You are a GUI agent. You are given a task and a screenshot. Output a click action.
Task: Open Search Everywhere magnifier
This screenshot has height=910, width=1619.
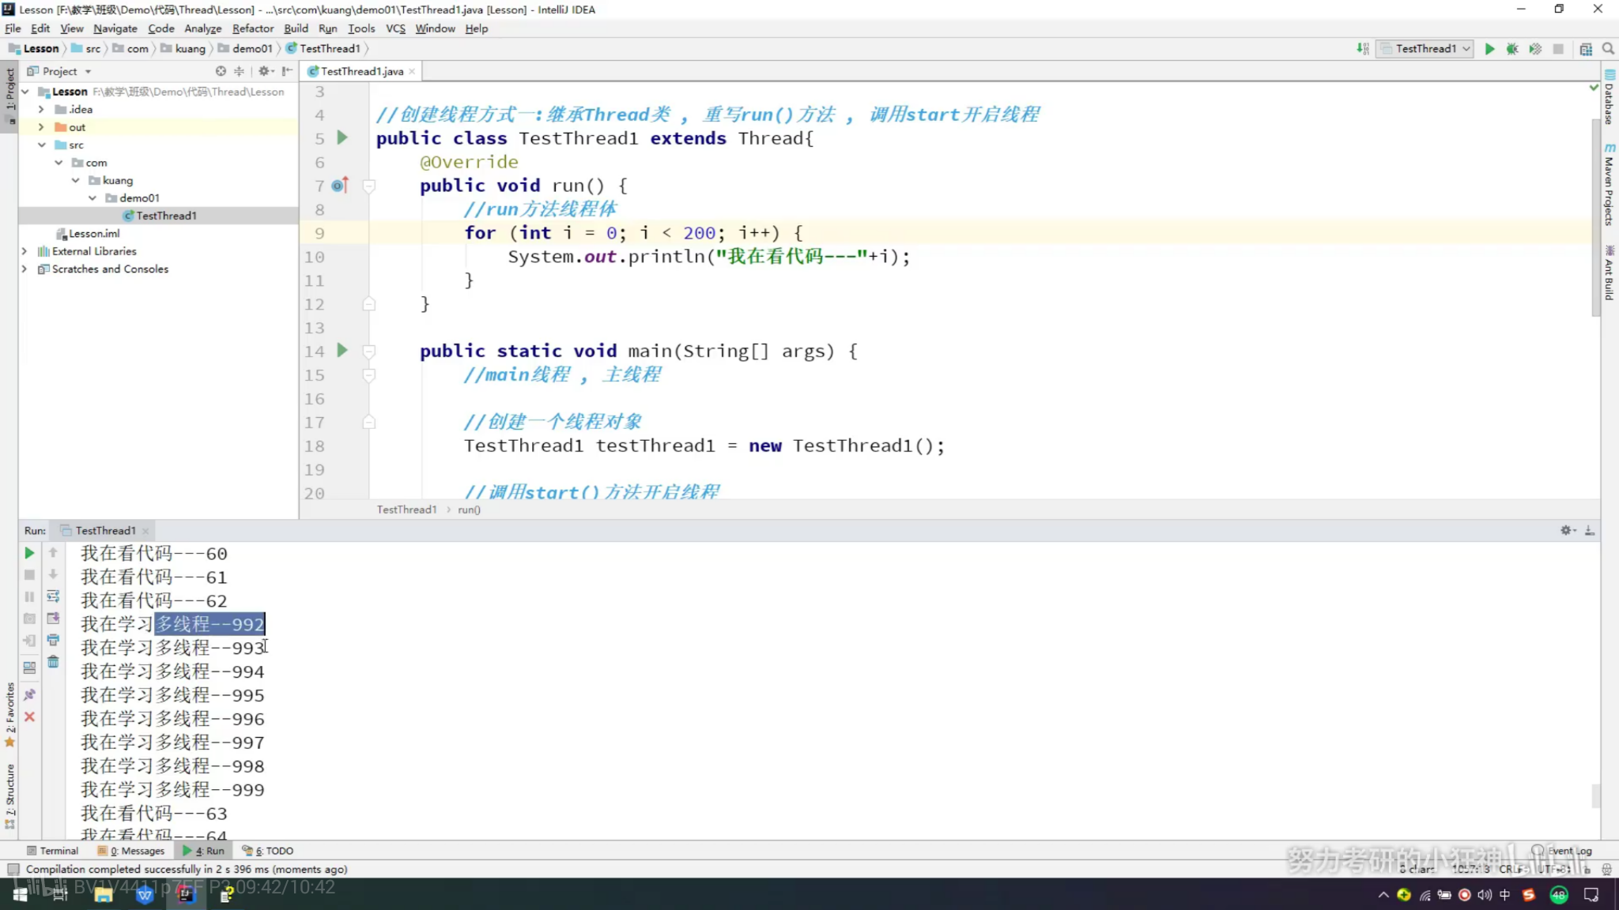point(1608,49)
